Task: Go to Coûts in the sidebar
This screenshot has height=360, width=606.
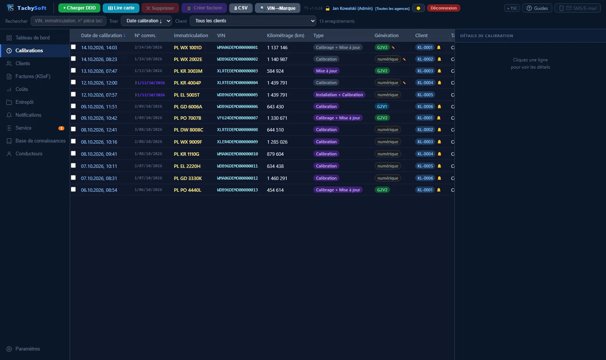Action: 35,89
